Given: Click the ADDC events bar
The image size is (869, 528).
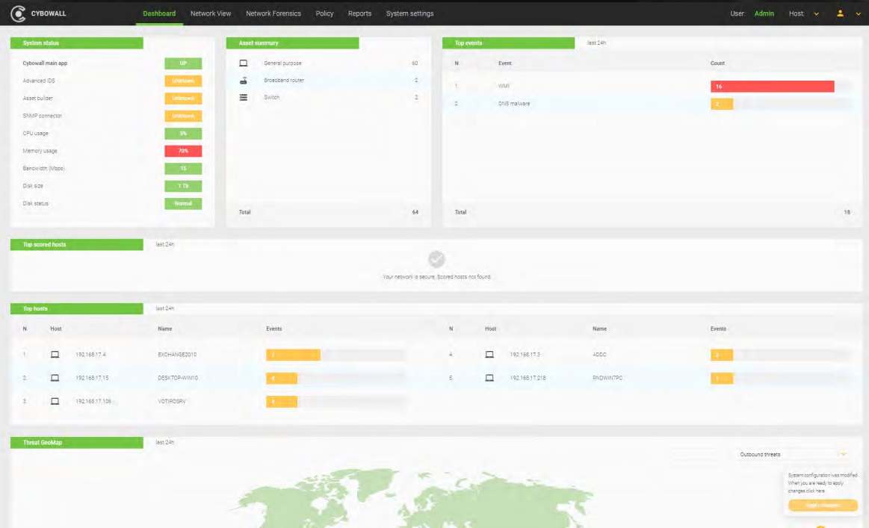Looking at the screenshot, I should pos(722,355).
